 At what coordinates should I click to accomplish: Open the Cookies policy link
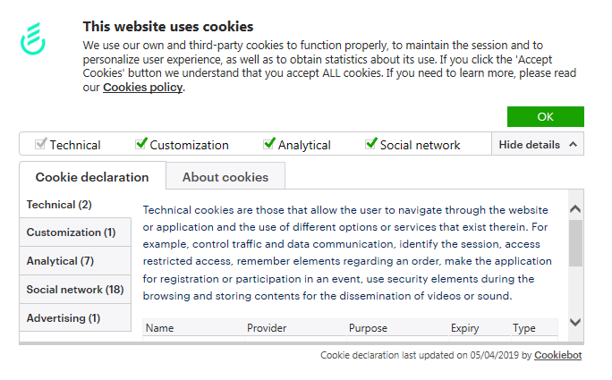pyautogui.click(x=142, y=87)
